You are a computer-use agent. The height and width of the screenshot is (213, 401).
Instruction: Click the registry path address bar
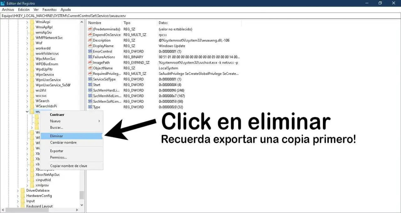coord(200,16)
